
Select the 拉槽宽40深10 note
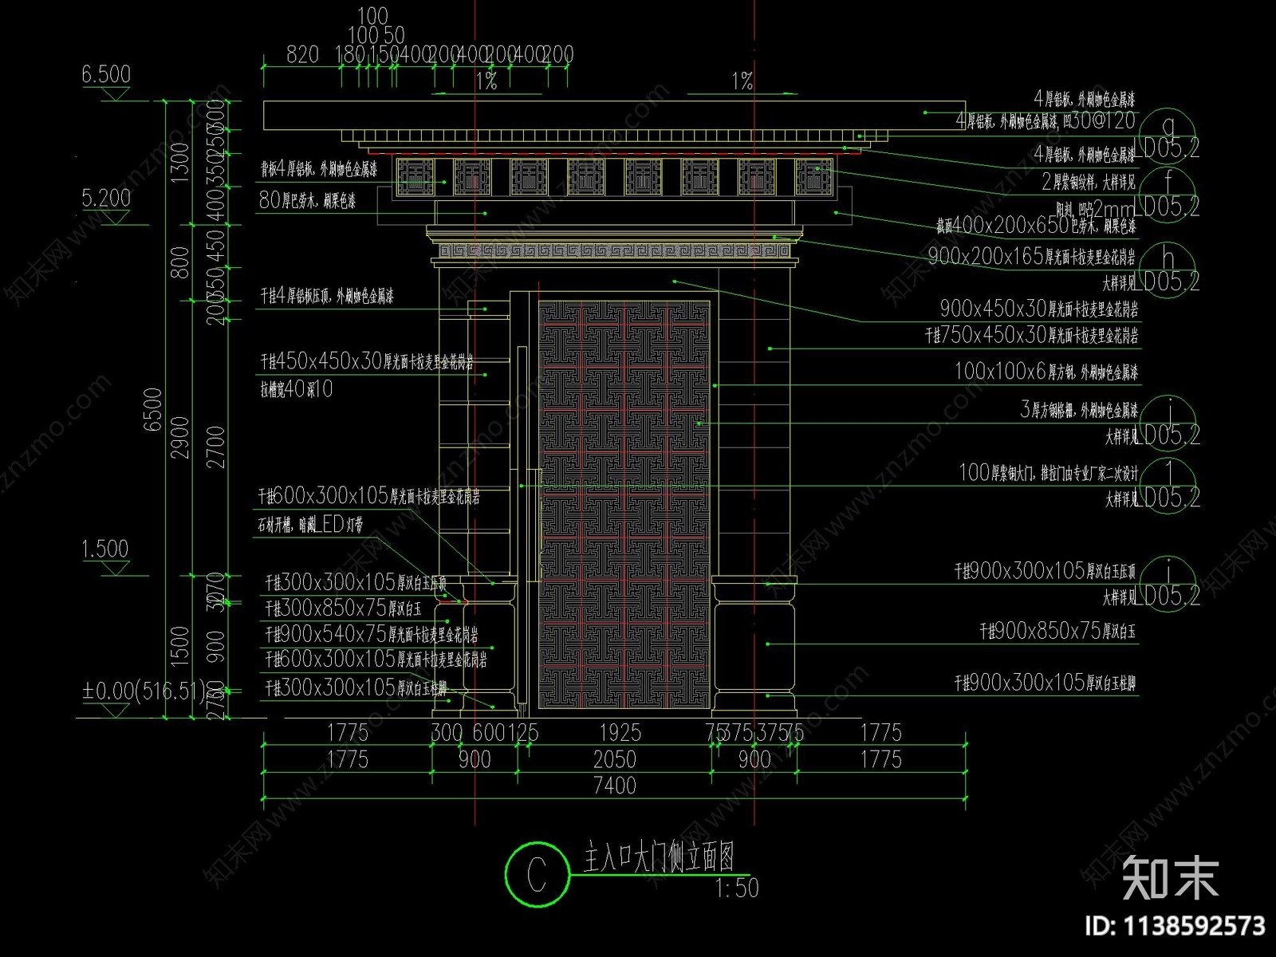pos(296,389)
